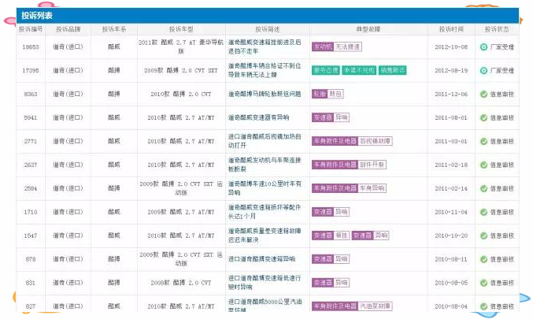Click the 投诉车系 column header
Image resolution: width=533 pixels, height=319 pixels.
[114, 29]
